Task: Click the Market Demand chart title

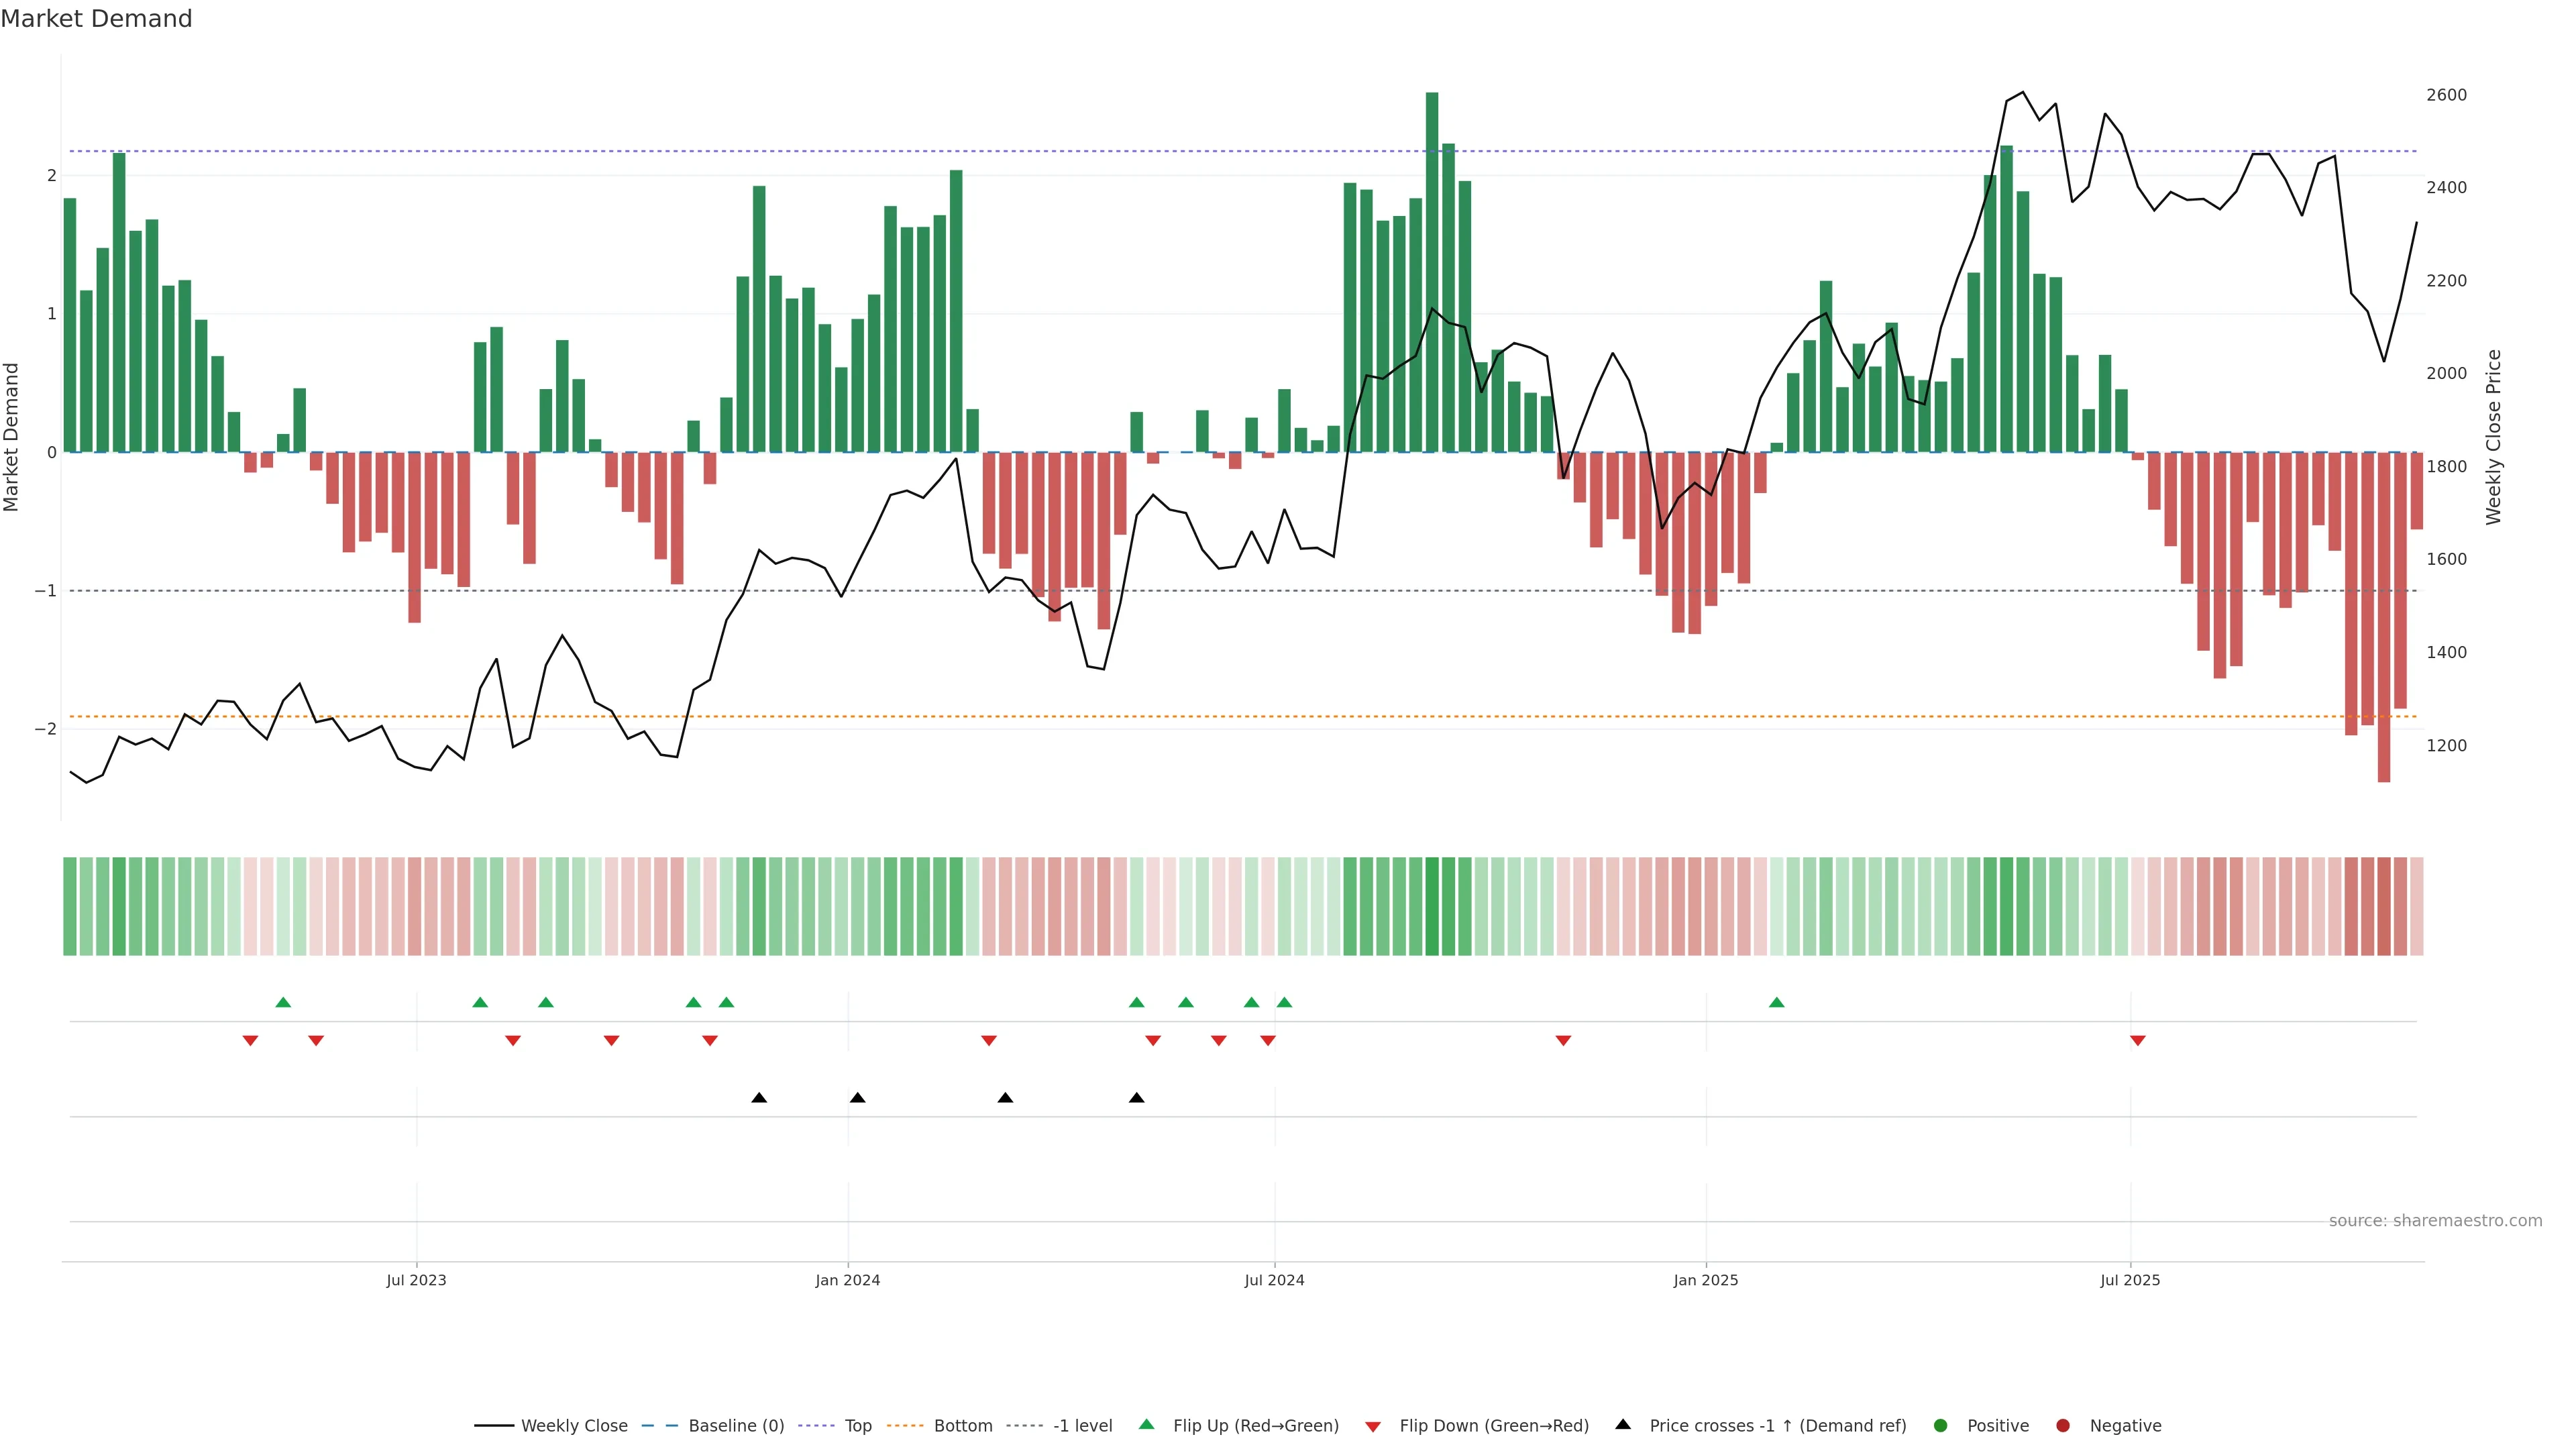Action: click(96, 19)
